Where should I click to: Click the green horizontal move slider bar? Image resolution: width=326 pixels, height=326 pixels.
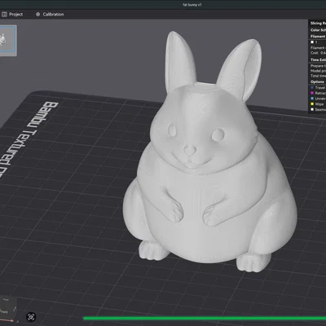(205, 318)
